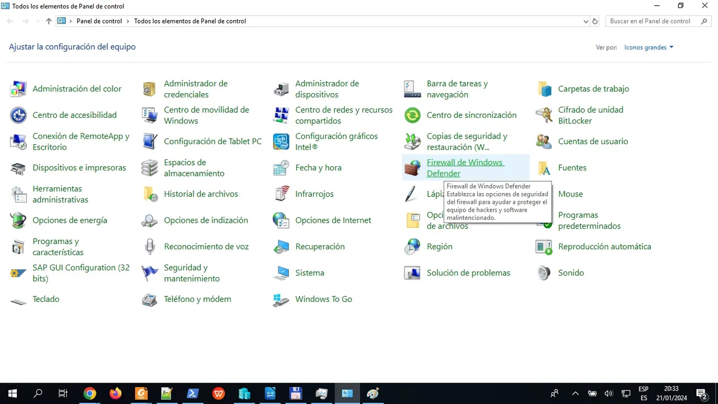Open Seguridad y mantenimiento flag icon

pyautogui.click(x=150, y=273)
